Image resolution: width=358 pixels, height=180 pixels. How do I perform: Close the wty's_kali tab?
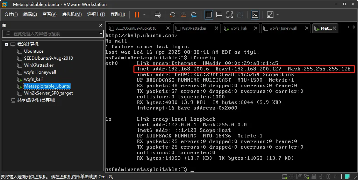click(256, 28)
